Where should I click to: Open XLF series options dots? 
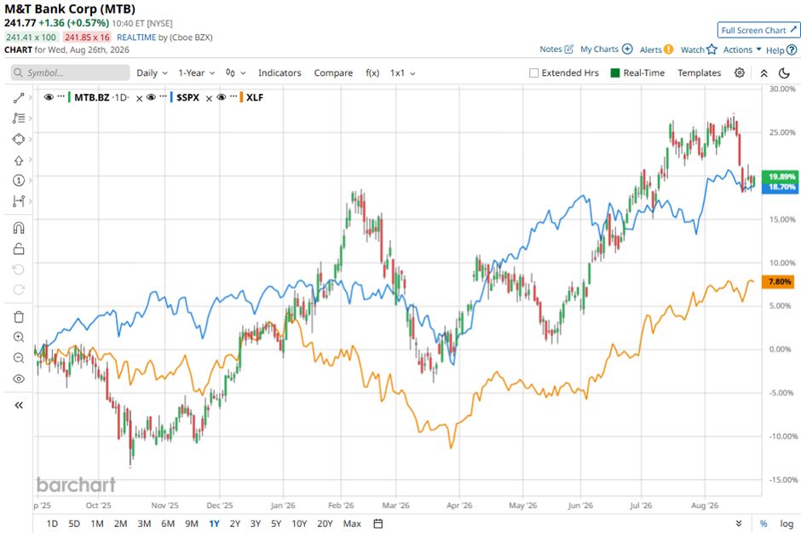pos(233,96)
